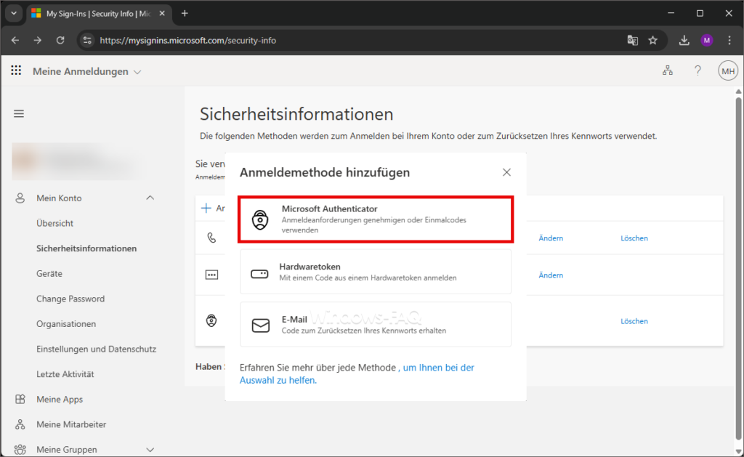Choose E-Mail sign-in method
The width and height of the screenshot is (744, 457).
(376, 325)
